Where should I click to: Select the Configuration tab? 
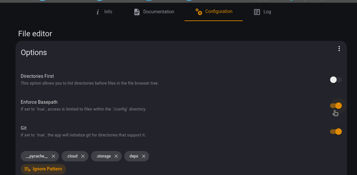[214, 12]
